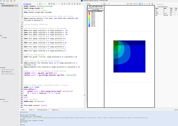Close the BC_Single Layer editor pane
Image resolution: width=178 pixels, height=126 pixels.
pyautogui.click(x=45, y=4)
